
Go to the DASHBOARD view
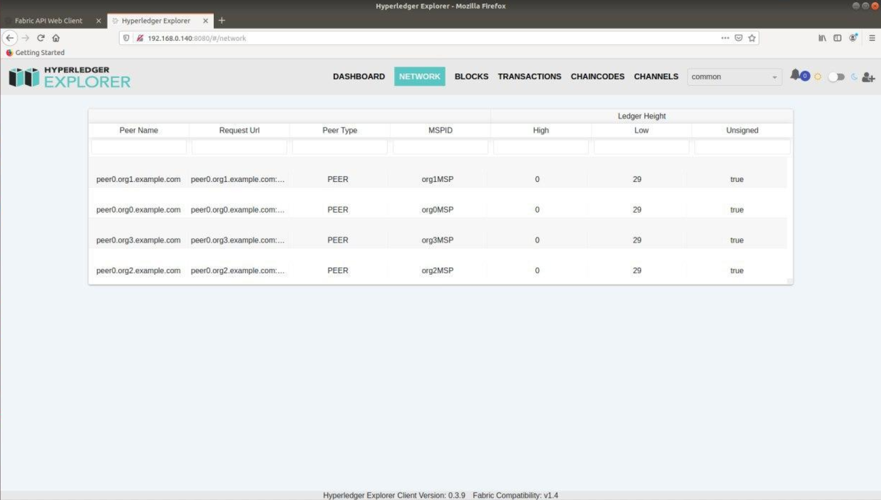358,76
